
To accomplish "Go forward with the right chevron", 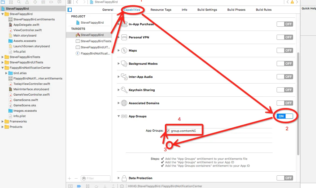I will click(x=84, y=2).
